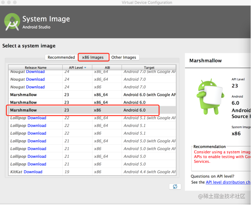
Task: Click the 'Select a system image' heading
Action: pos(29,46)
